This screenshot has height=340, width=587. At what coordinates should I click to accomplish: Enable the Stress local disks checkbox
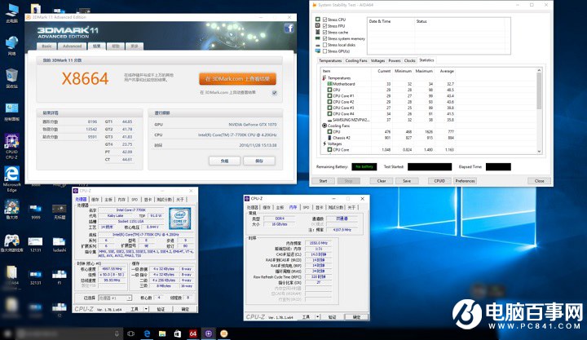[325, 45]
